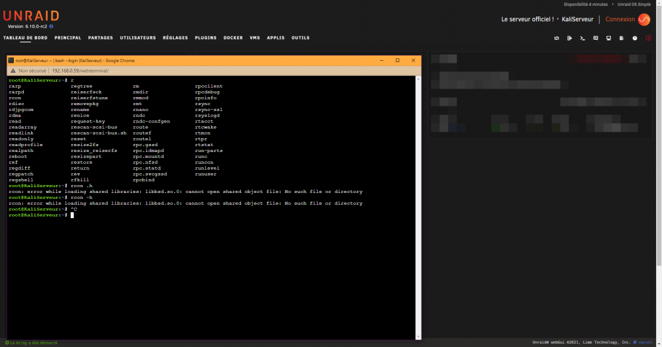The height and width of the screenshot is (347, 662).
Task: Click 'rpc.mountd' in terminal listing
Action: tap(148, 157)
